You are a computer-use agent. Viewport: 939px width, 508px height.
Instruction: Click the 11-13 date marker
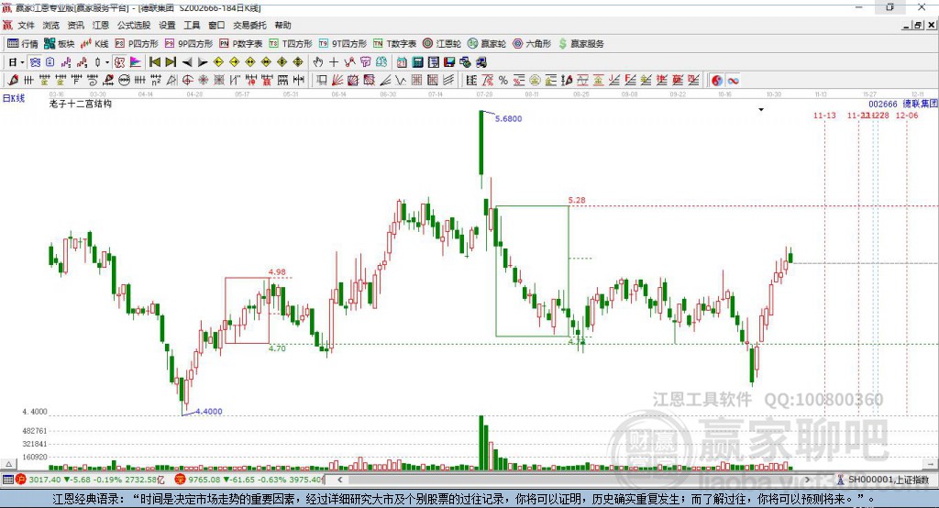824,115
